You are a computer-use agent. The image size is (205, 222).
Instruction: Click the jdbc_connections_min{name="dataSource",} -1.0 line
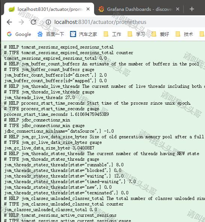[x=59, y=131]
